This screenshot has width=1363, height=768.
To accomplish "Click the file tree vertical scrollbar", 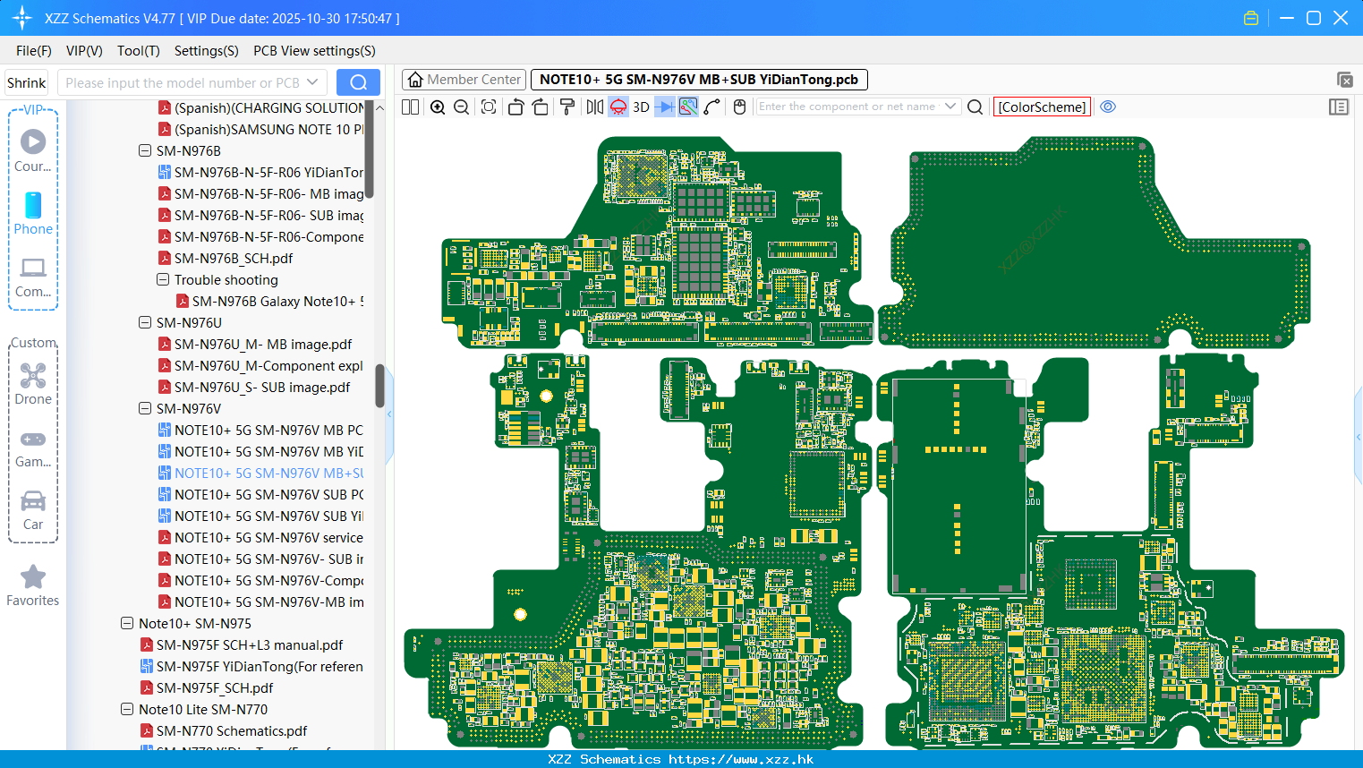I will tap(379, 385).
